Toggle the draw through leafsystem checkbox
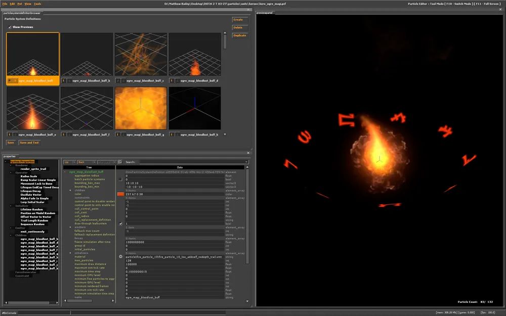The width and height of the screenshot is (506, 316). 120,223
